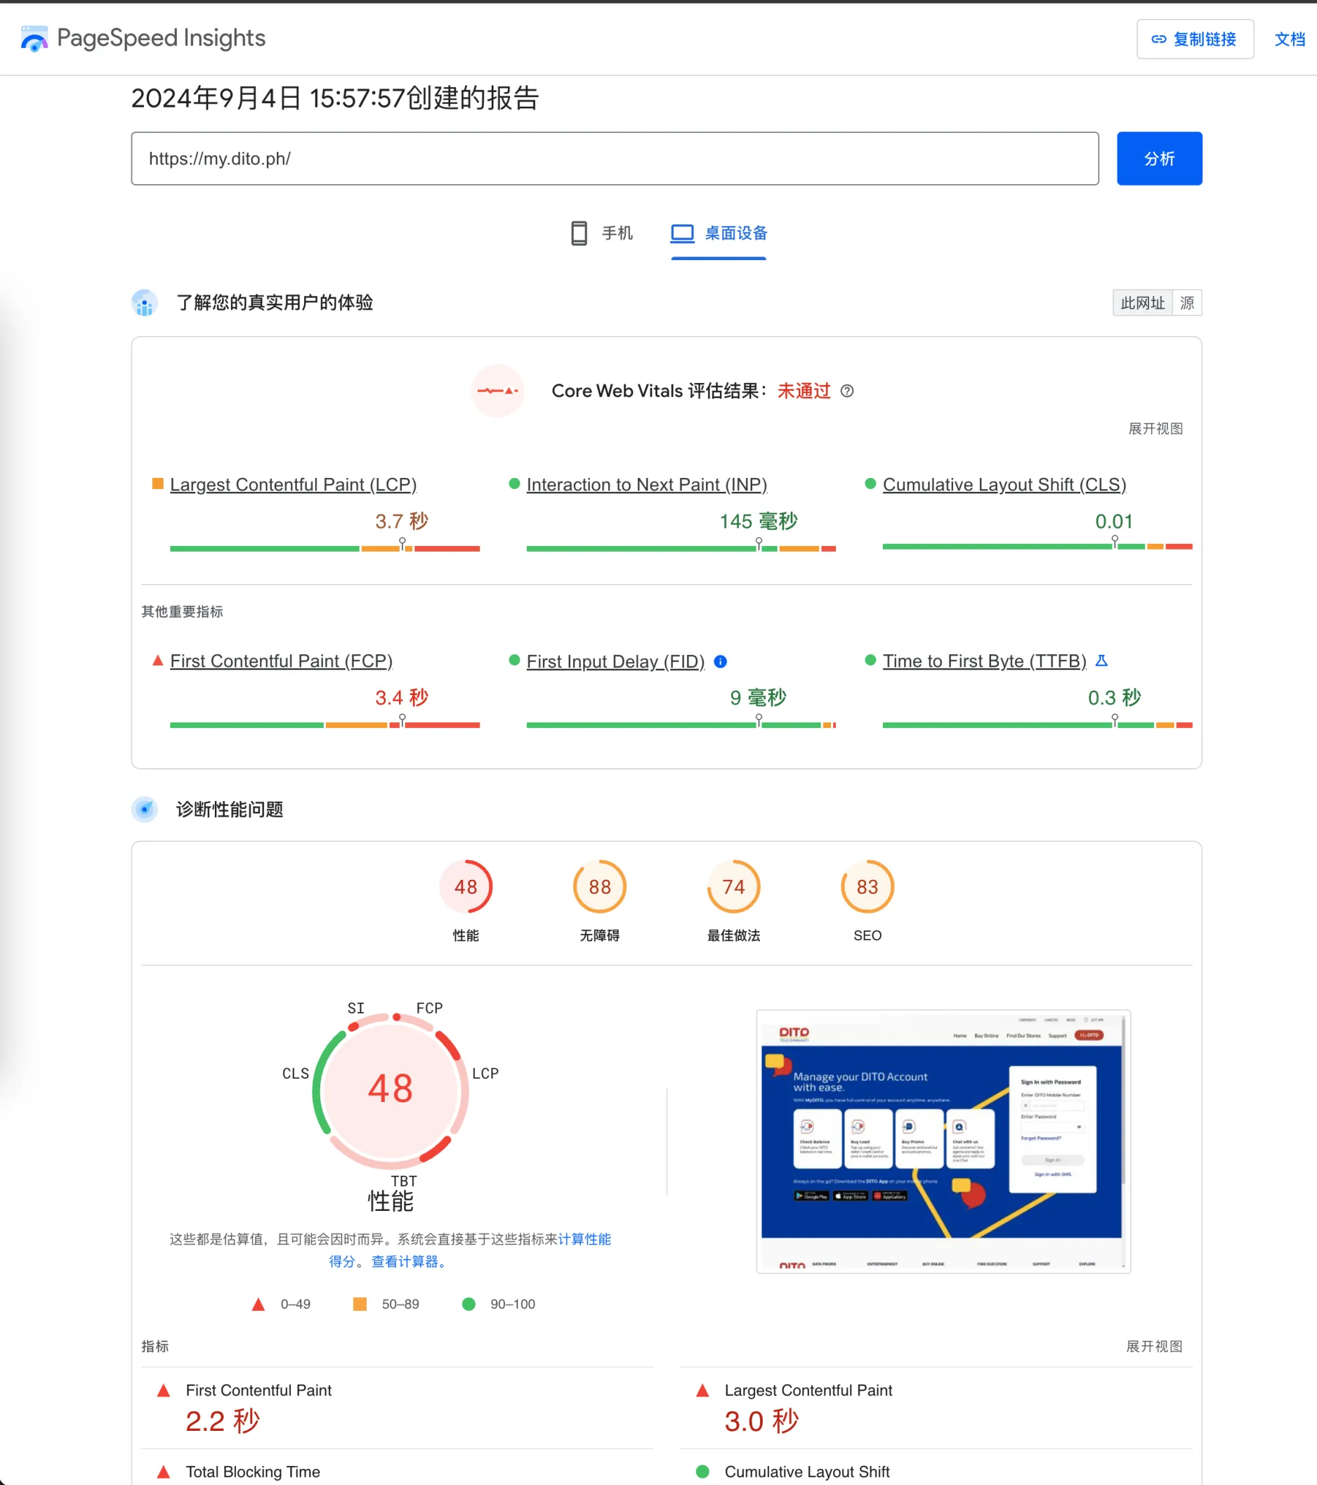Click the CLS label on performance gauge

(x=296, y=1074)
